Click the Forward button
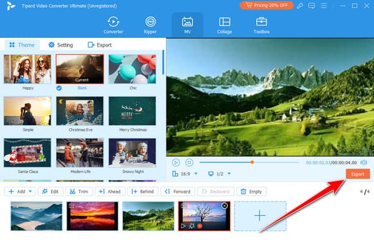This screenshot has height=240, width=374. pos(178,192)
